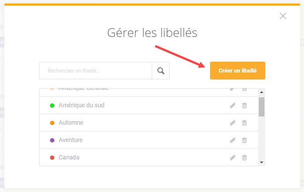Delete the Aventure label
This screenshot has width=304, height=192.
click(x=244, y=140)
